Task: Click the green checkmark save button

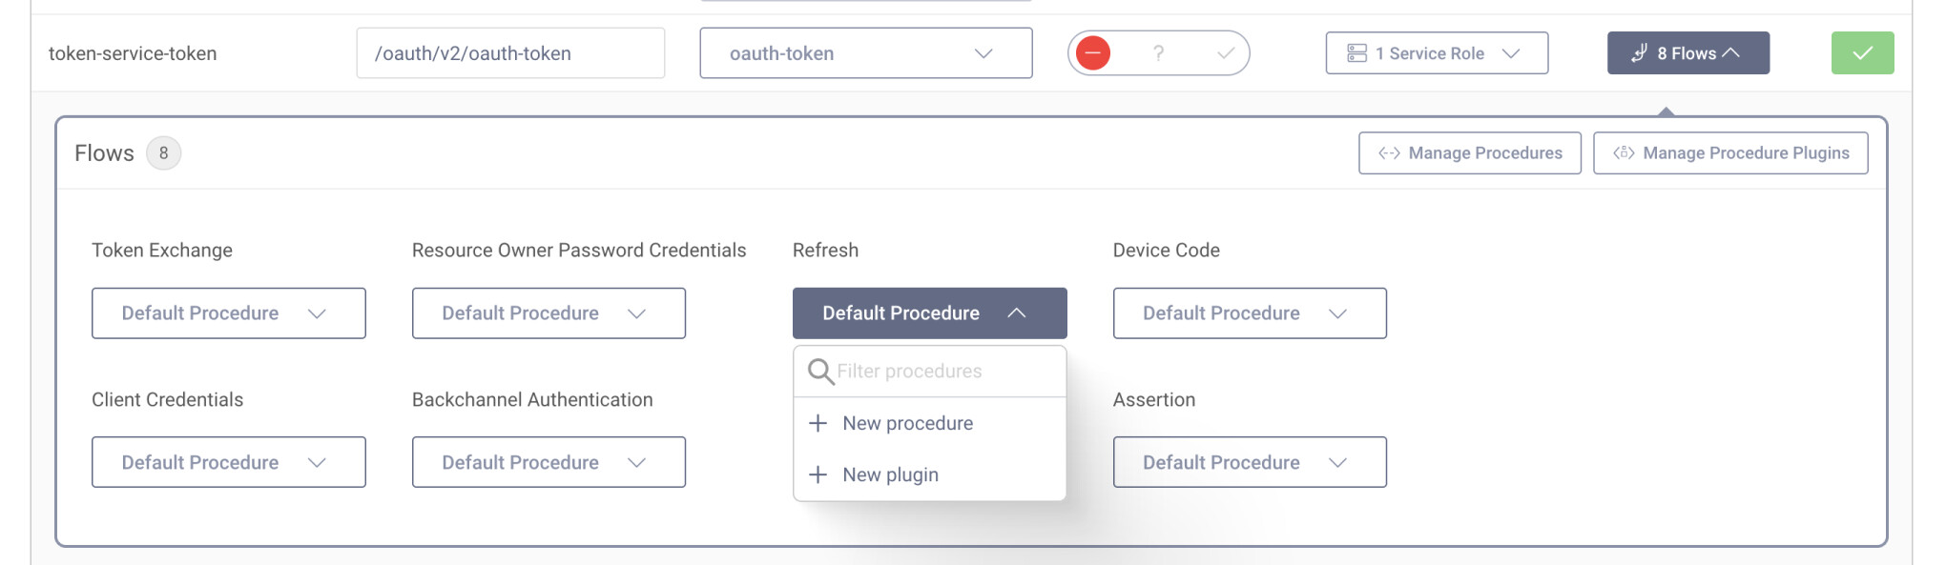Action: pos(1861,53)
